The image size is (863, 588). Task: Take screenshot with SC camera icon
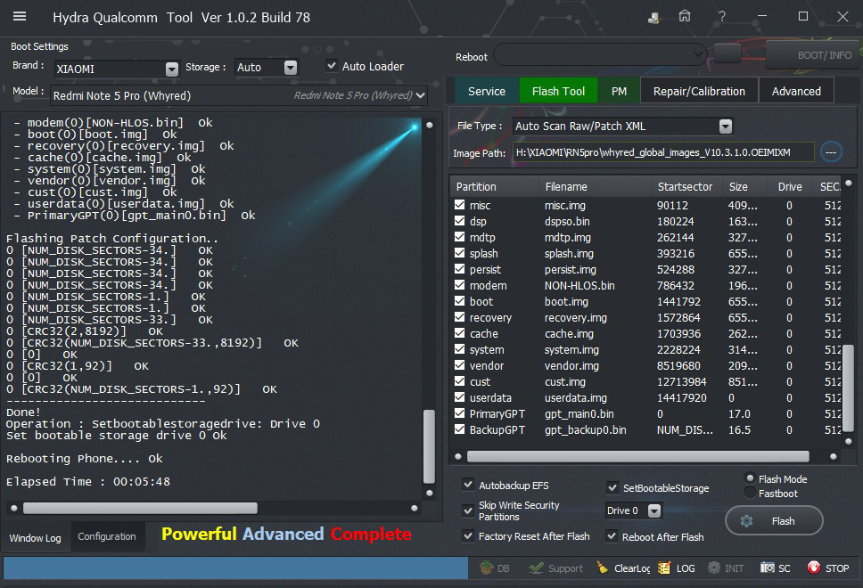point(768,568)
